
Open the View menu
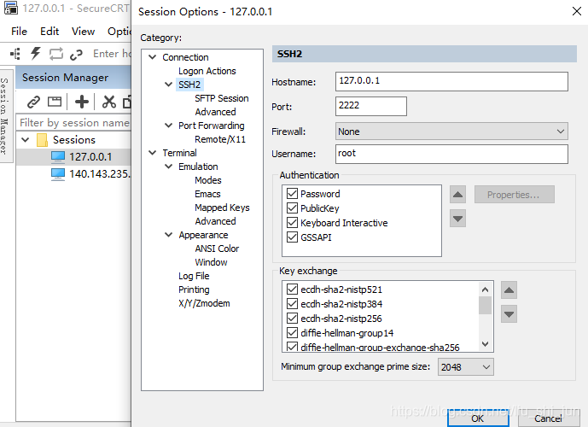pos(84,31)
